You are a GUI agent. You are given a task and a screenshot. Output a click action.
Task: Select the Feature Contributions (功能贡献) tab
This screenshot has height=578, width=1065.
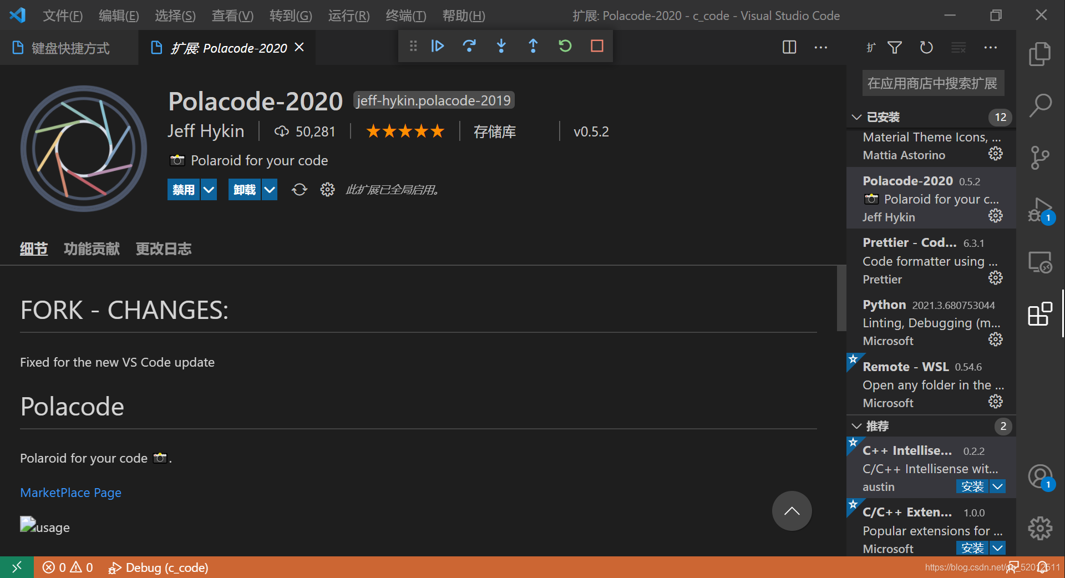point(92,249)
